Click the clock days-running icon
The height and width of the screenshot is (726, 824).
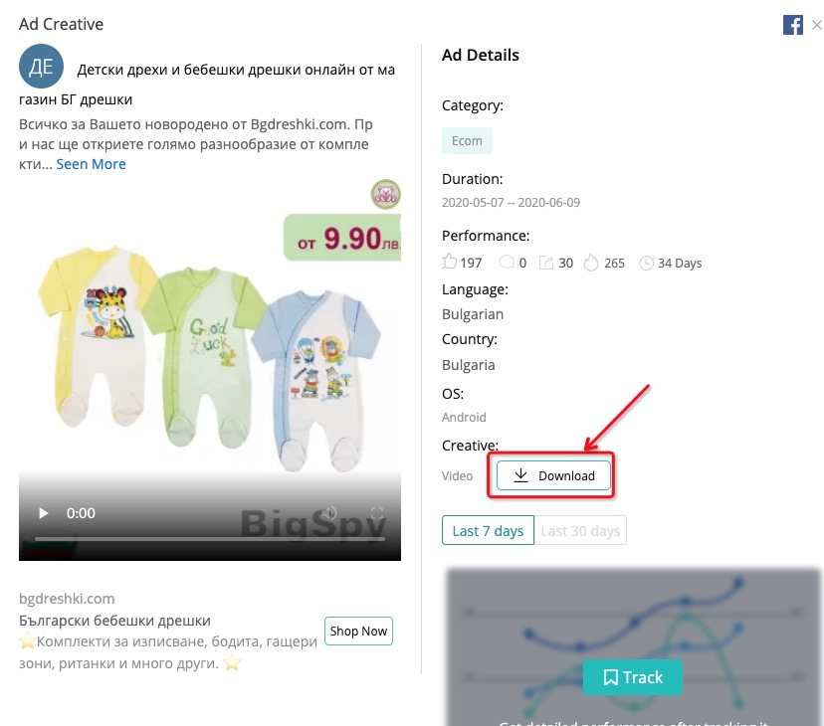click(647, 263)
